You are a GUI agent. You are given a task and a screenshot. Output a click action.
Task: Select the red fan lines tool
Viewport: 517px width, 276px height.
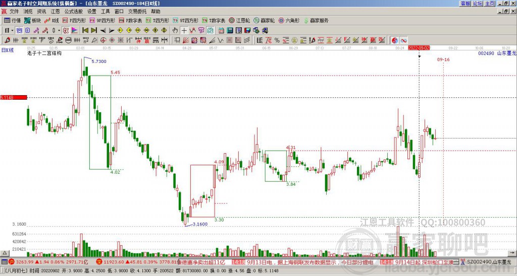pyautogui.click(x=186, y=40)
